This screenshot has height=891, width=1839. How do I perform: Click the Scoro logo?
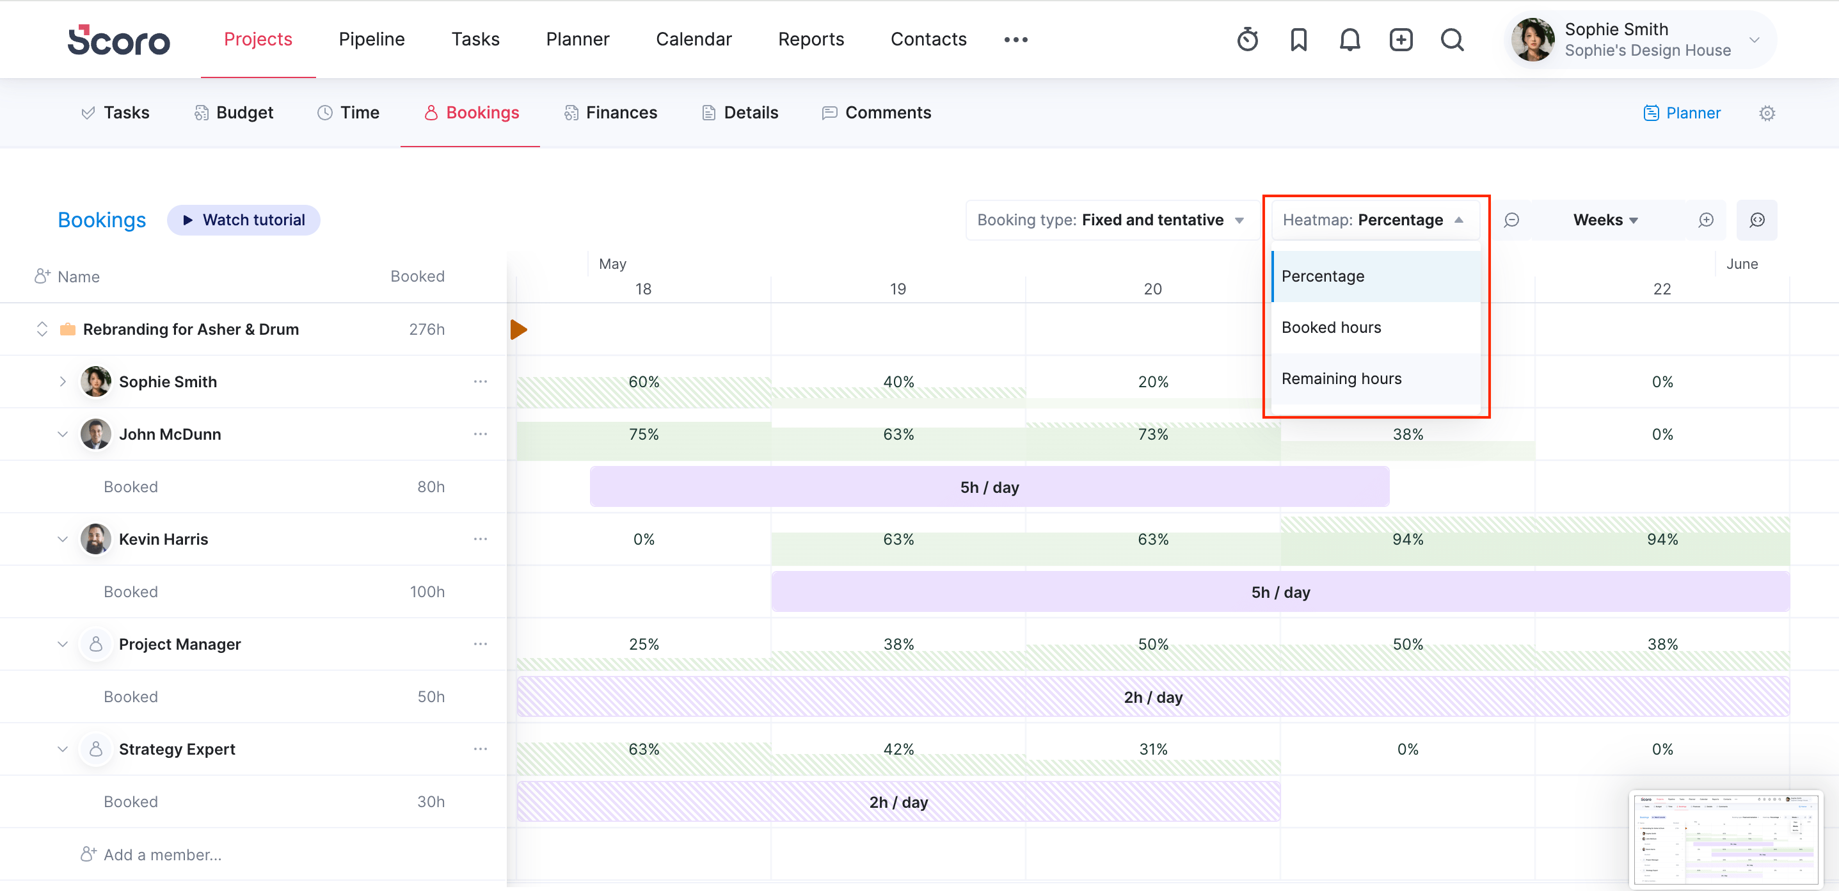point(118,40)
